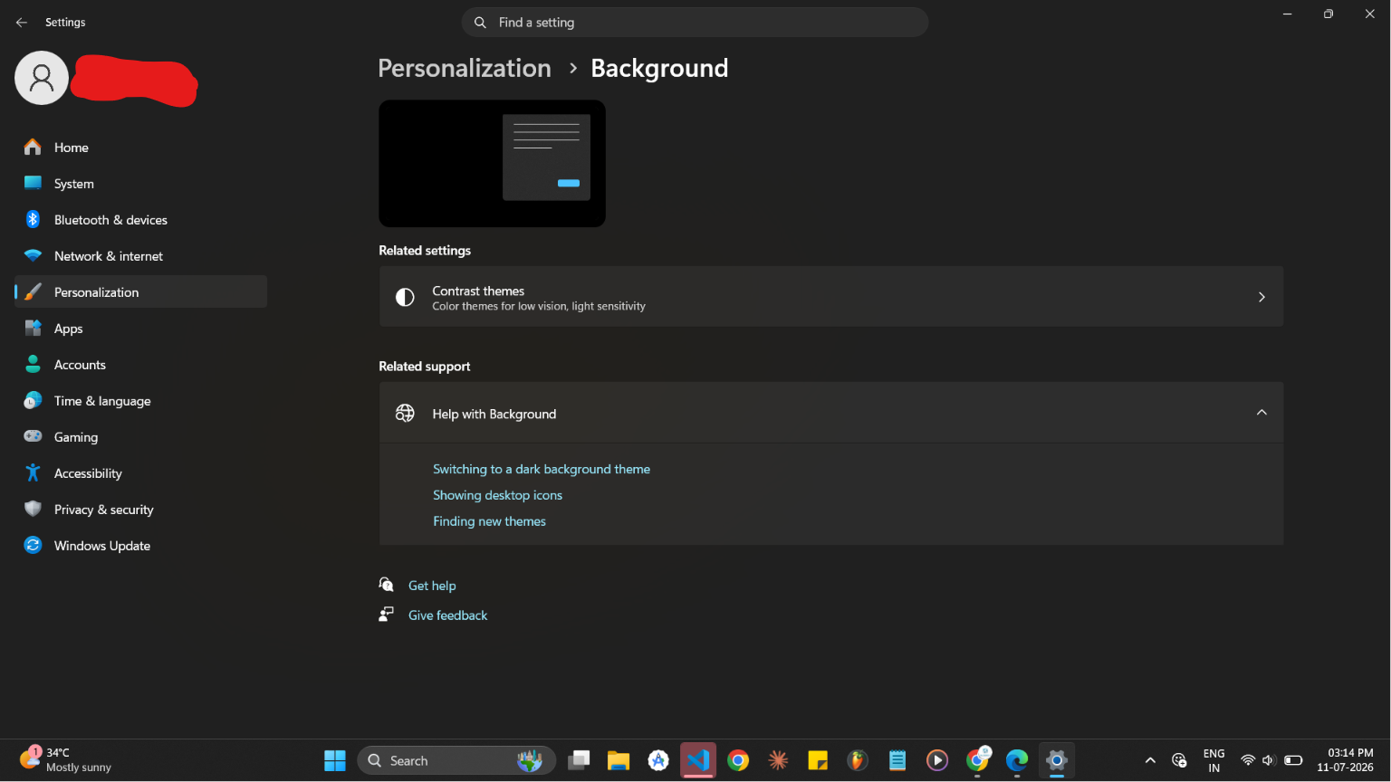Open Notepad from the taskbar
The height and width of the screenshot is (782, 1391).
[x=897, y=760]
